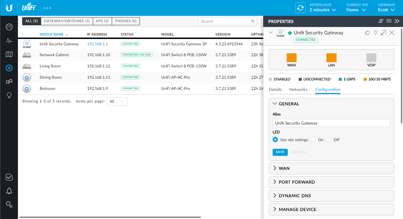Set the LED to Off
The width and height of the screenshot is (403, 219).
[328, 139]
